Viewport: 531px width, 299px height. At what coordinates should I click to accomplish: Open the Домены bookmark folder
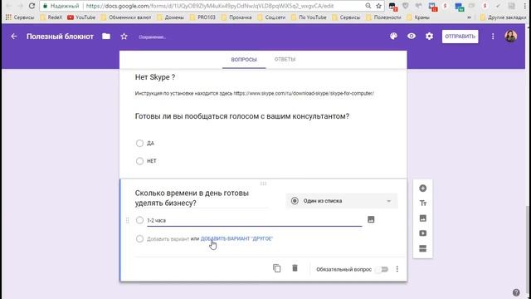[x=170, y=17]
